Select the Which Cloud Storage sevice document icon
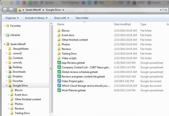Viewport: 169px width, 116px height. pyautogui.click(x=59, y=86)
